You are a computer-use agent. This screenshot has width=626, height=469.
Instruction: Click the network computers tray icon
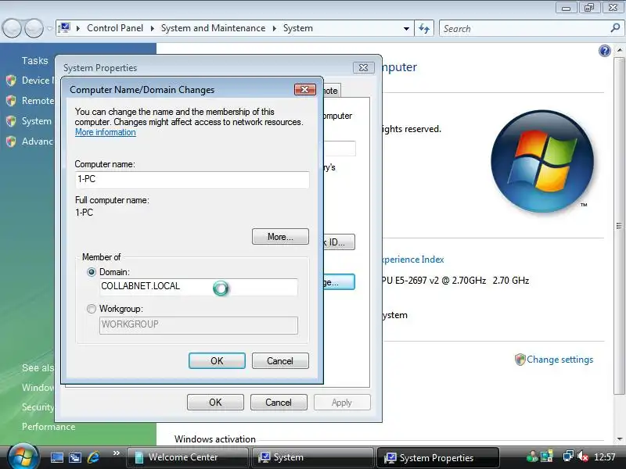568,456
